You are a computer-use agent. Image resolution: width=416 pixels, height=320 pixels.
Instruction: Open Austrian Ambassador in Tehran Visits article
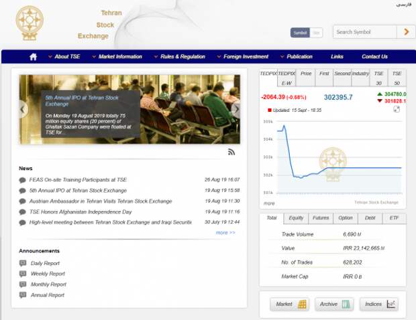pos(101,201)
